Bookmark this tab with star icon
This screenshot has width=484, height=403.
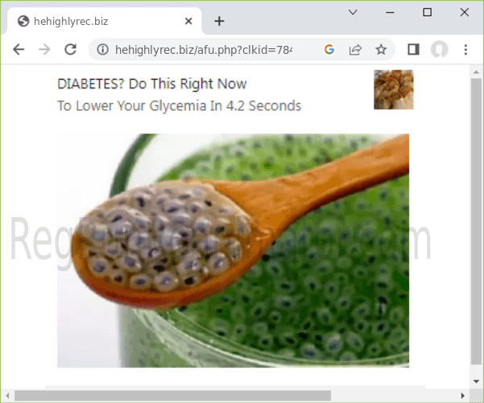pos(381,49)
